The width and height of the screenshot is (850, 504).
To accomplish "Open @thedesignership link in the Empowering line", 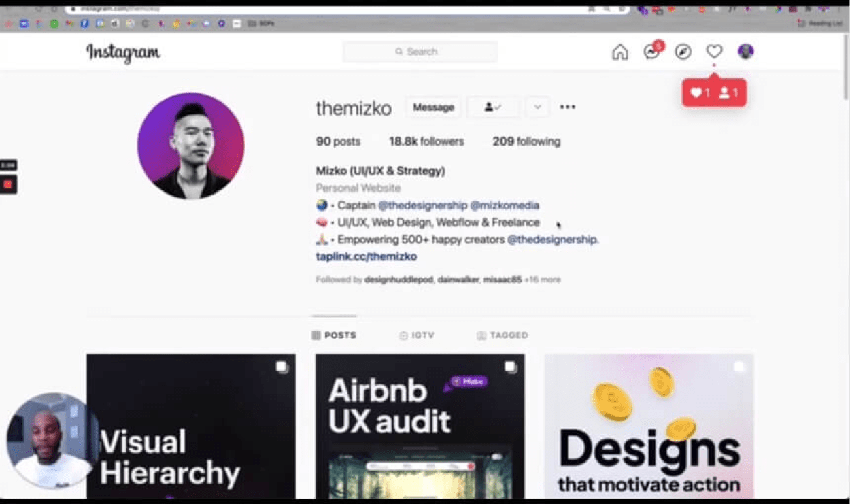I will [553, 240].
